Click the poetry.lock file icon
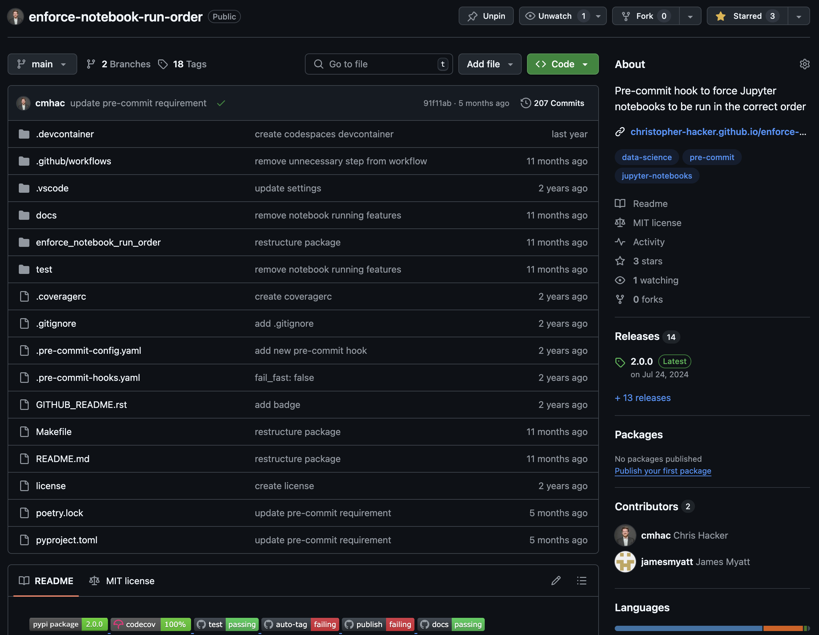Viewport: 819px width, 635px height. pos(24,513)
